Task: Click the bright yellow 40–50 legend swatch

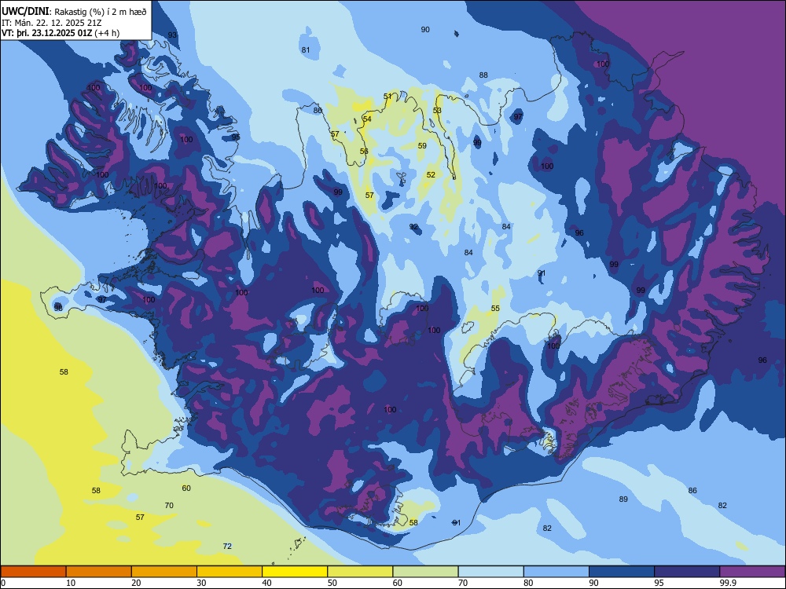Action: [295, 572]
